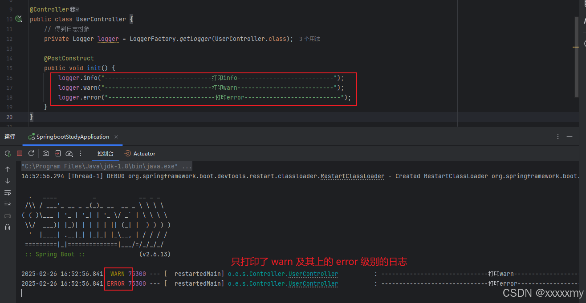
Task: Click the getLogger method call
Action: 195,39
